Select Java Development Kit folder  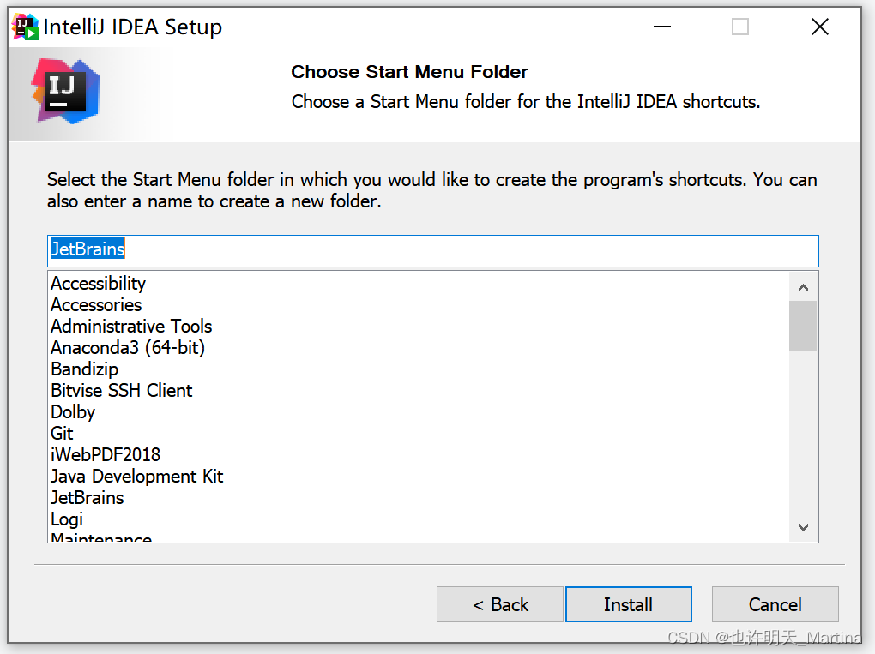click(x=136, y=476)
